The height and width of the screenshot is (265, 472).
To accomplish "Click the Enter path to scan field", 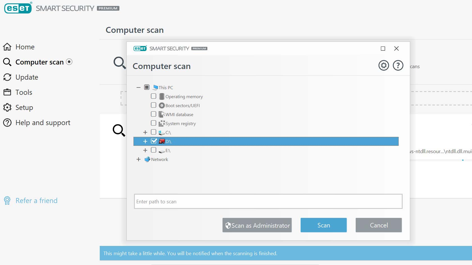I will [268, 201].
